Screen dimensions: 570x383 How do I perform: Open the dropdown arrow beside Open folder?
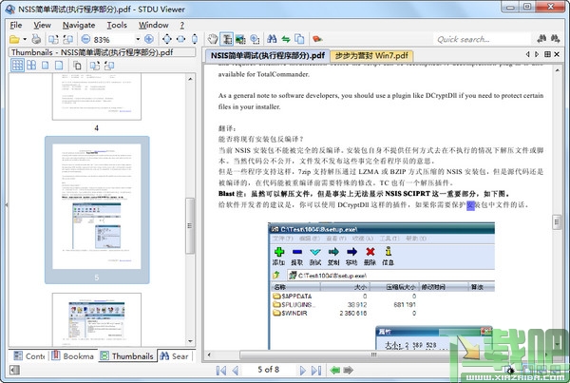pyautogui.click(x=25, y=39)
